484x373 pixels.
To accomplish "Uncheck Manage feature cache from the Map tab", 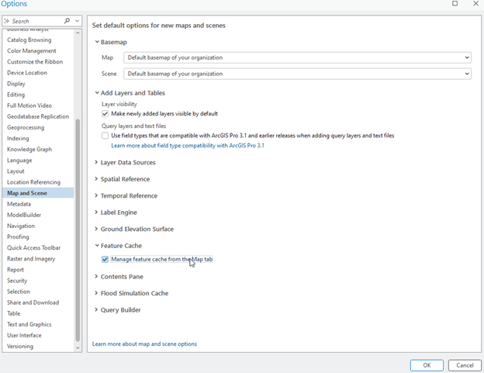I will tap(105, 259).
